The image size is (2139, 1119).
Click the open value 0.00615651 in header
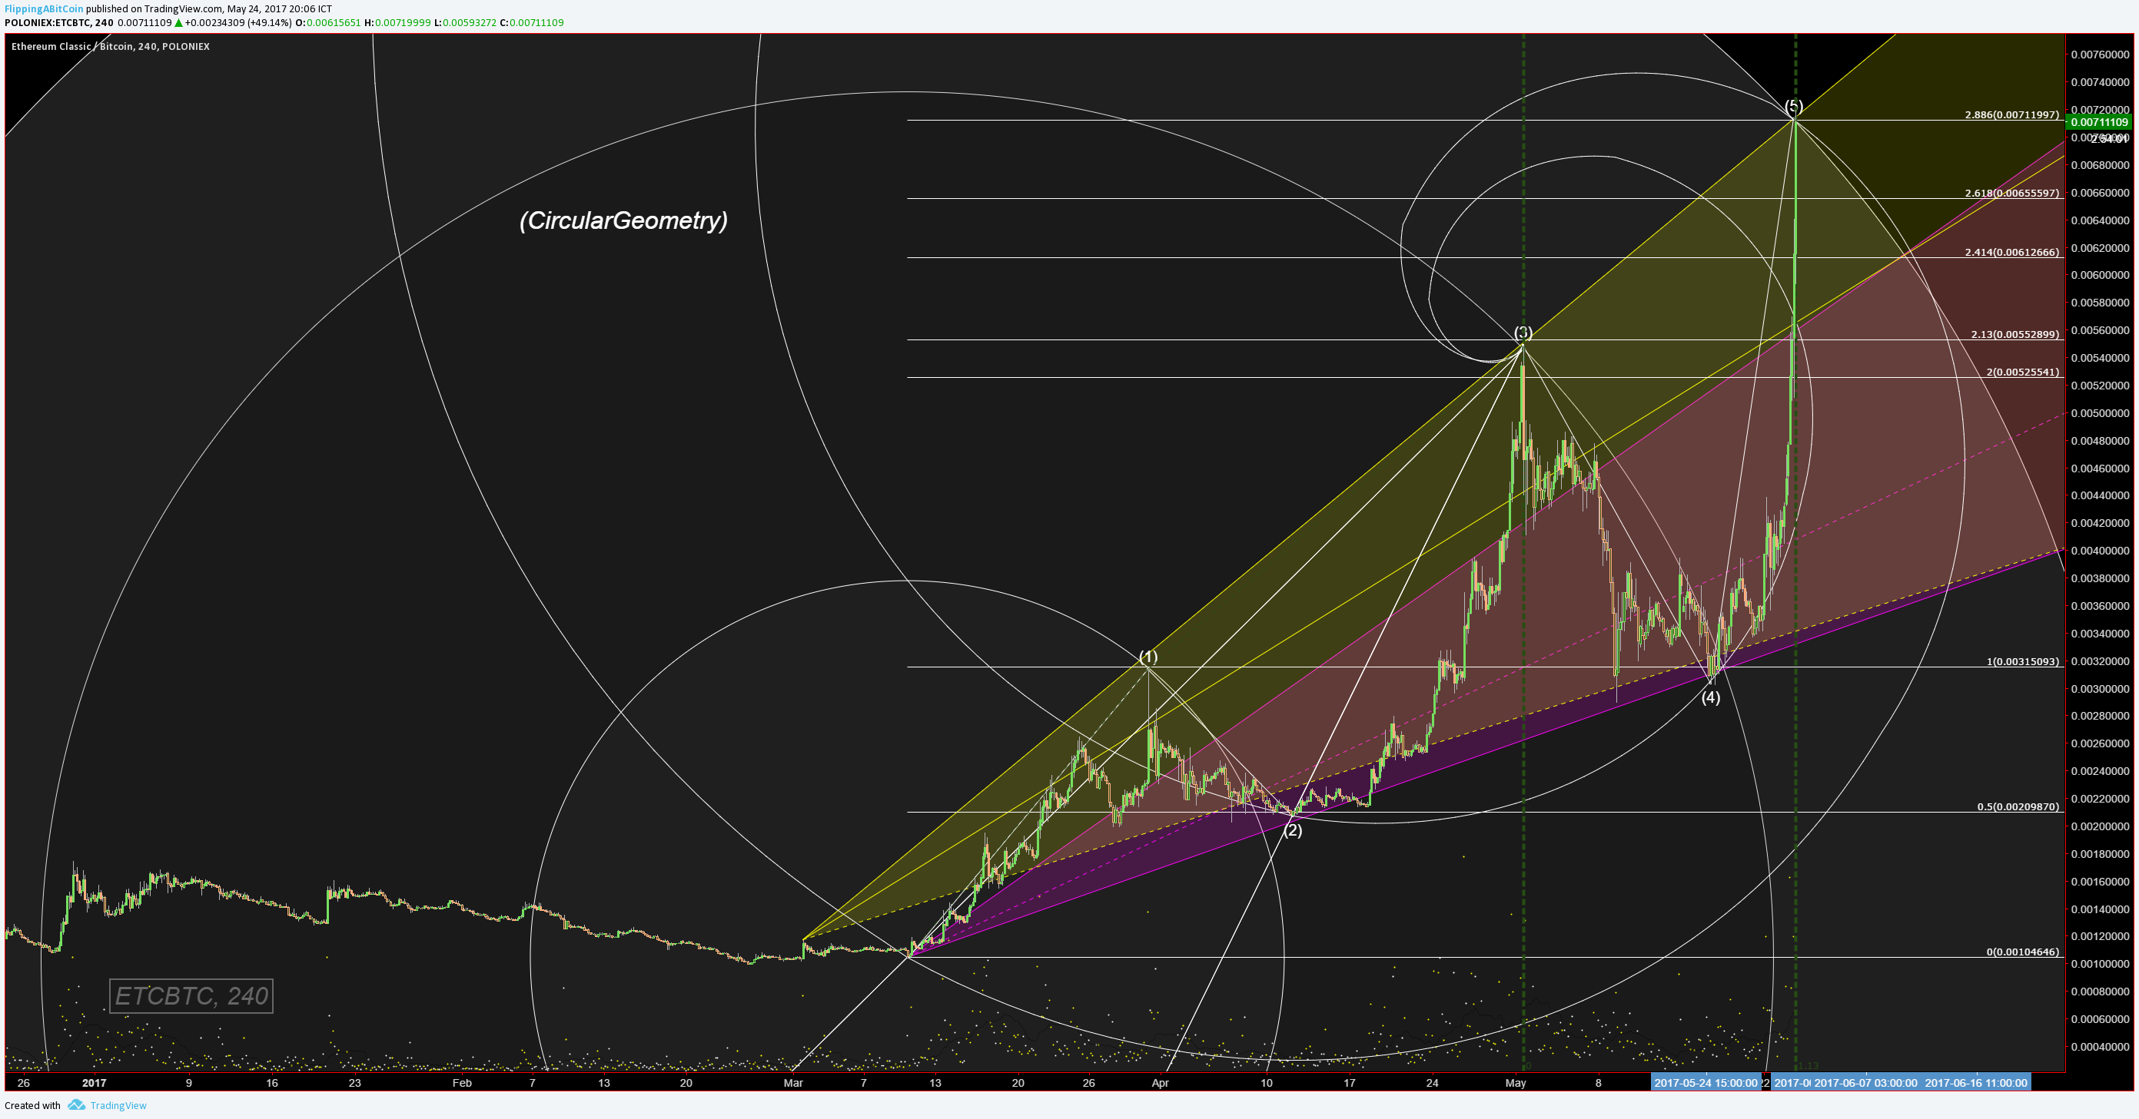(334, 22)
